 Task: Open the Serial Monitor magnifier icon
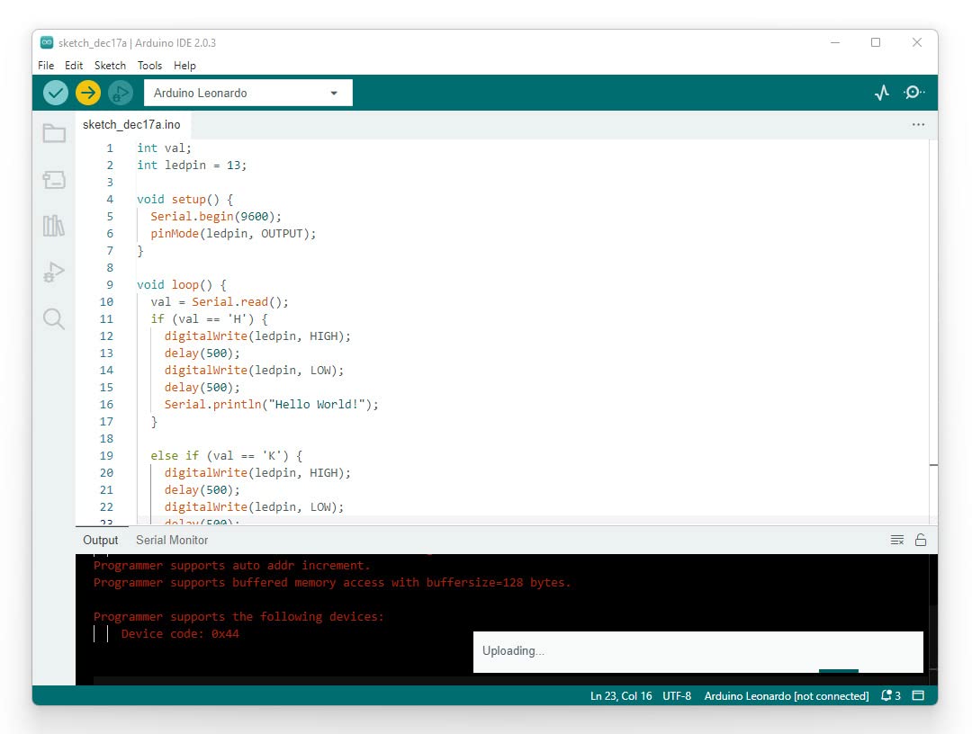click(x=913, y=93)
